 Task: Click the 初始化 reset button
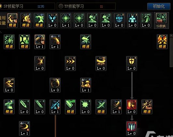pos(159,6)
